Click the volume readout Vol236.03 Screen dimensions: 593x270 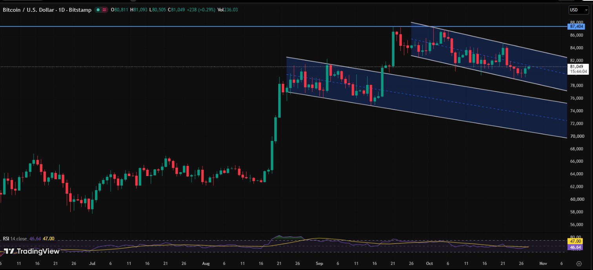click(x=227, y=10)
